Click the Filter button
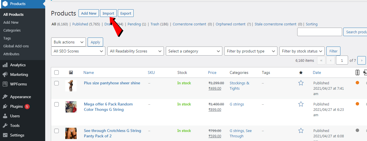 click(x=333, y=51)
